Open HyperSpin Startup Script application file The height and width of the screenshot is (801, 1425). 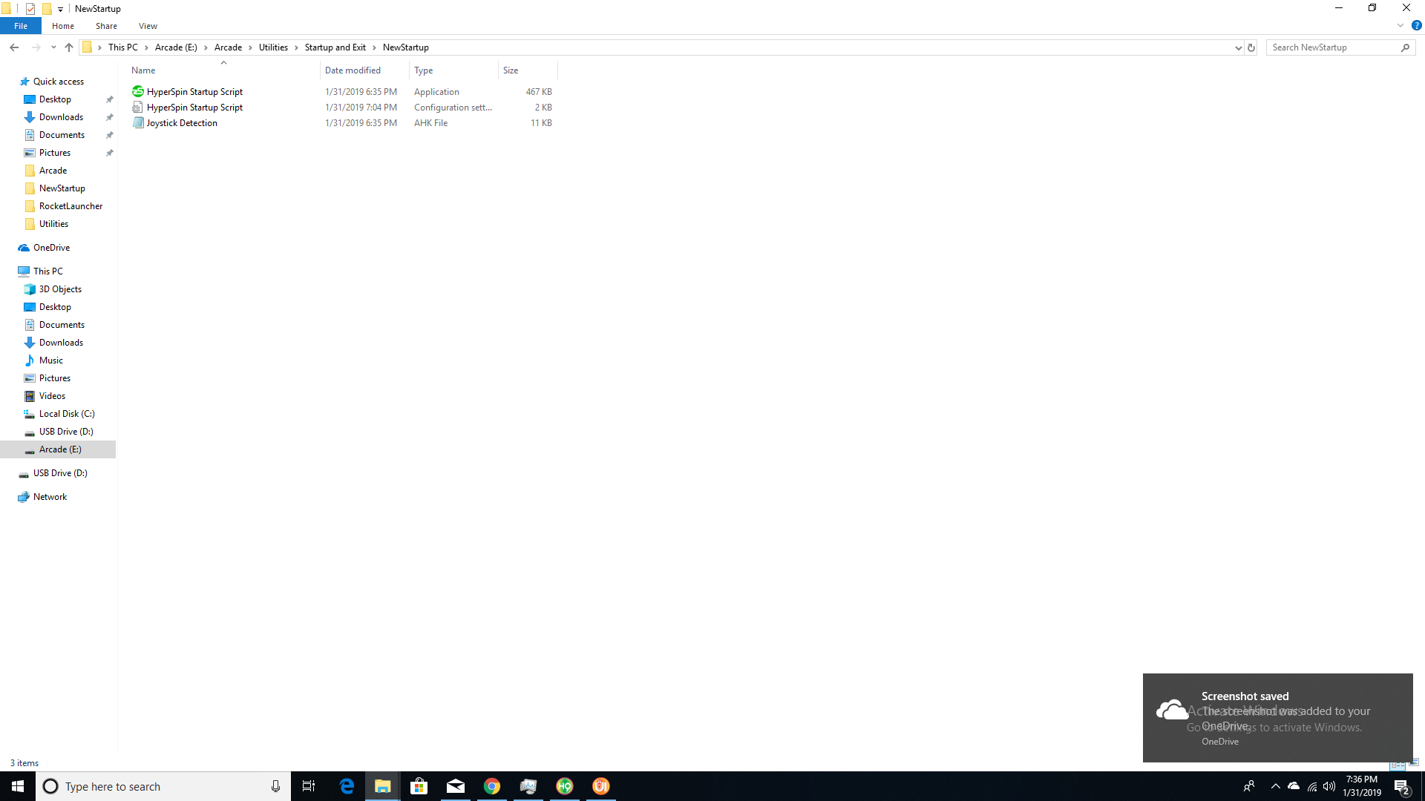pos(194,92)
